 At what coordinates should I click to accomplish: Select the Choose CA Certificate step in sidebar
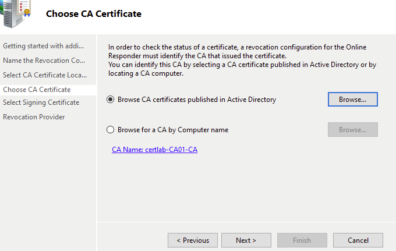coord(37,90)
